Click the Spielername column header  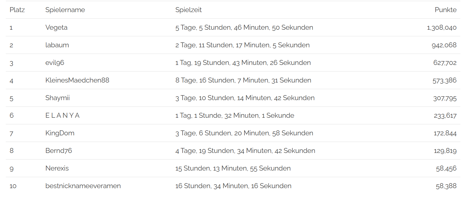pyautogui.click(x=65, y=10)
